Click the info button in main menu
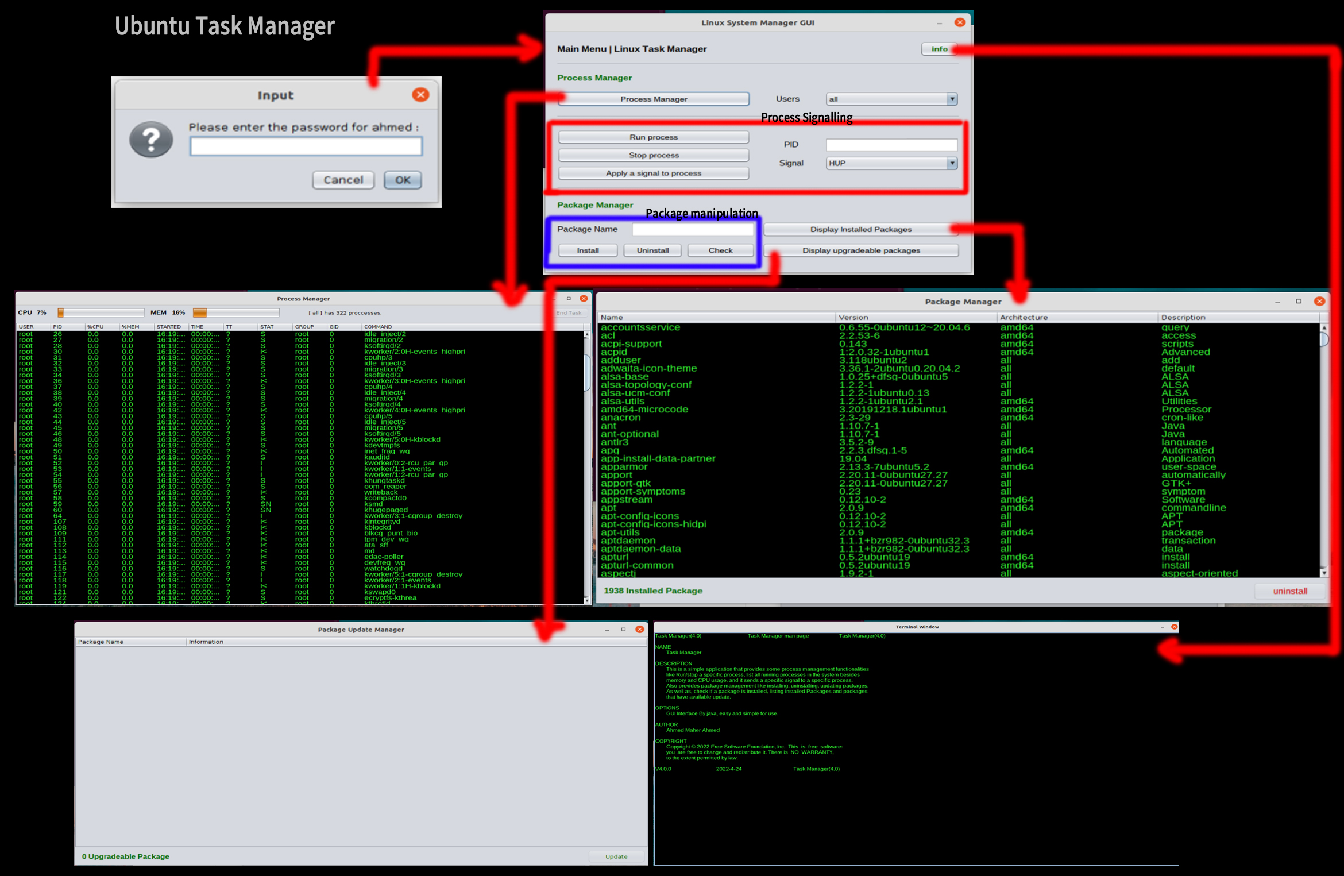Screen dimensions: 1344x876 pyautogui.click(x=939, y=49)
